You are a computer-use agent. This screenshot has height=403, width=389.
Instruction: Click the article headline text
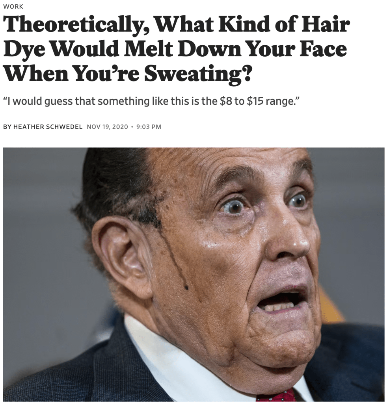click(177, 48)
